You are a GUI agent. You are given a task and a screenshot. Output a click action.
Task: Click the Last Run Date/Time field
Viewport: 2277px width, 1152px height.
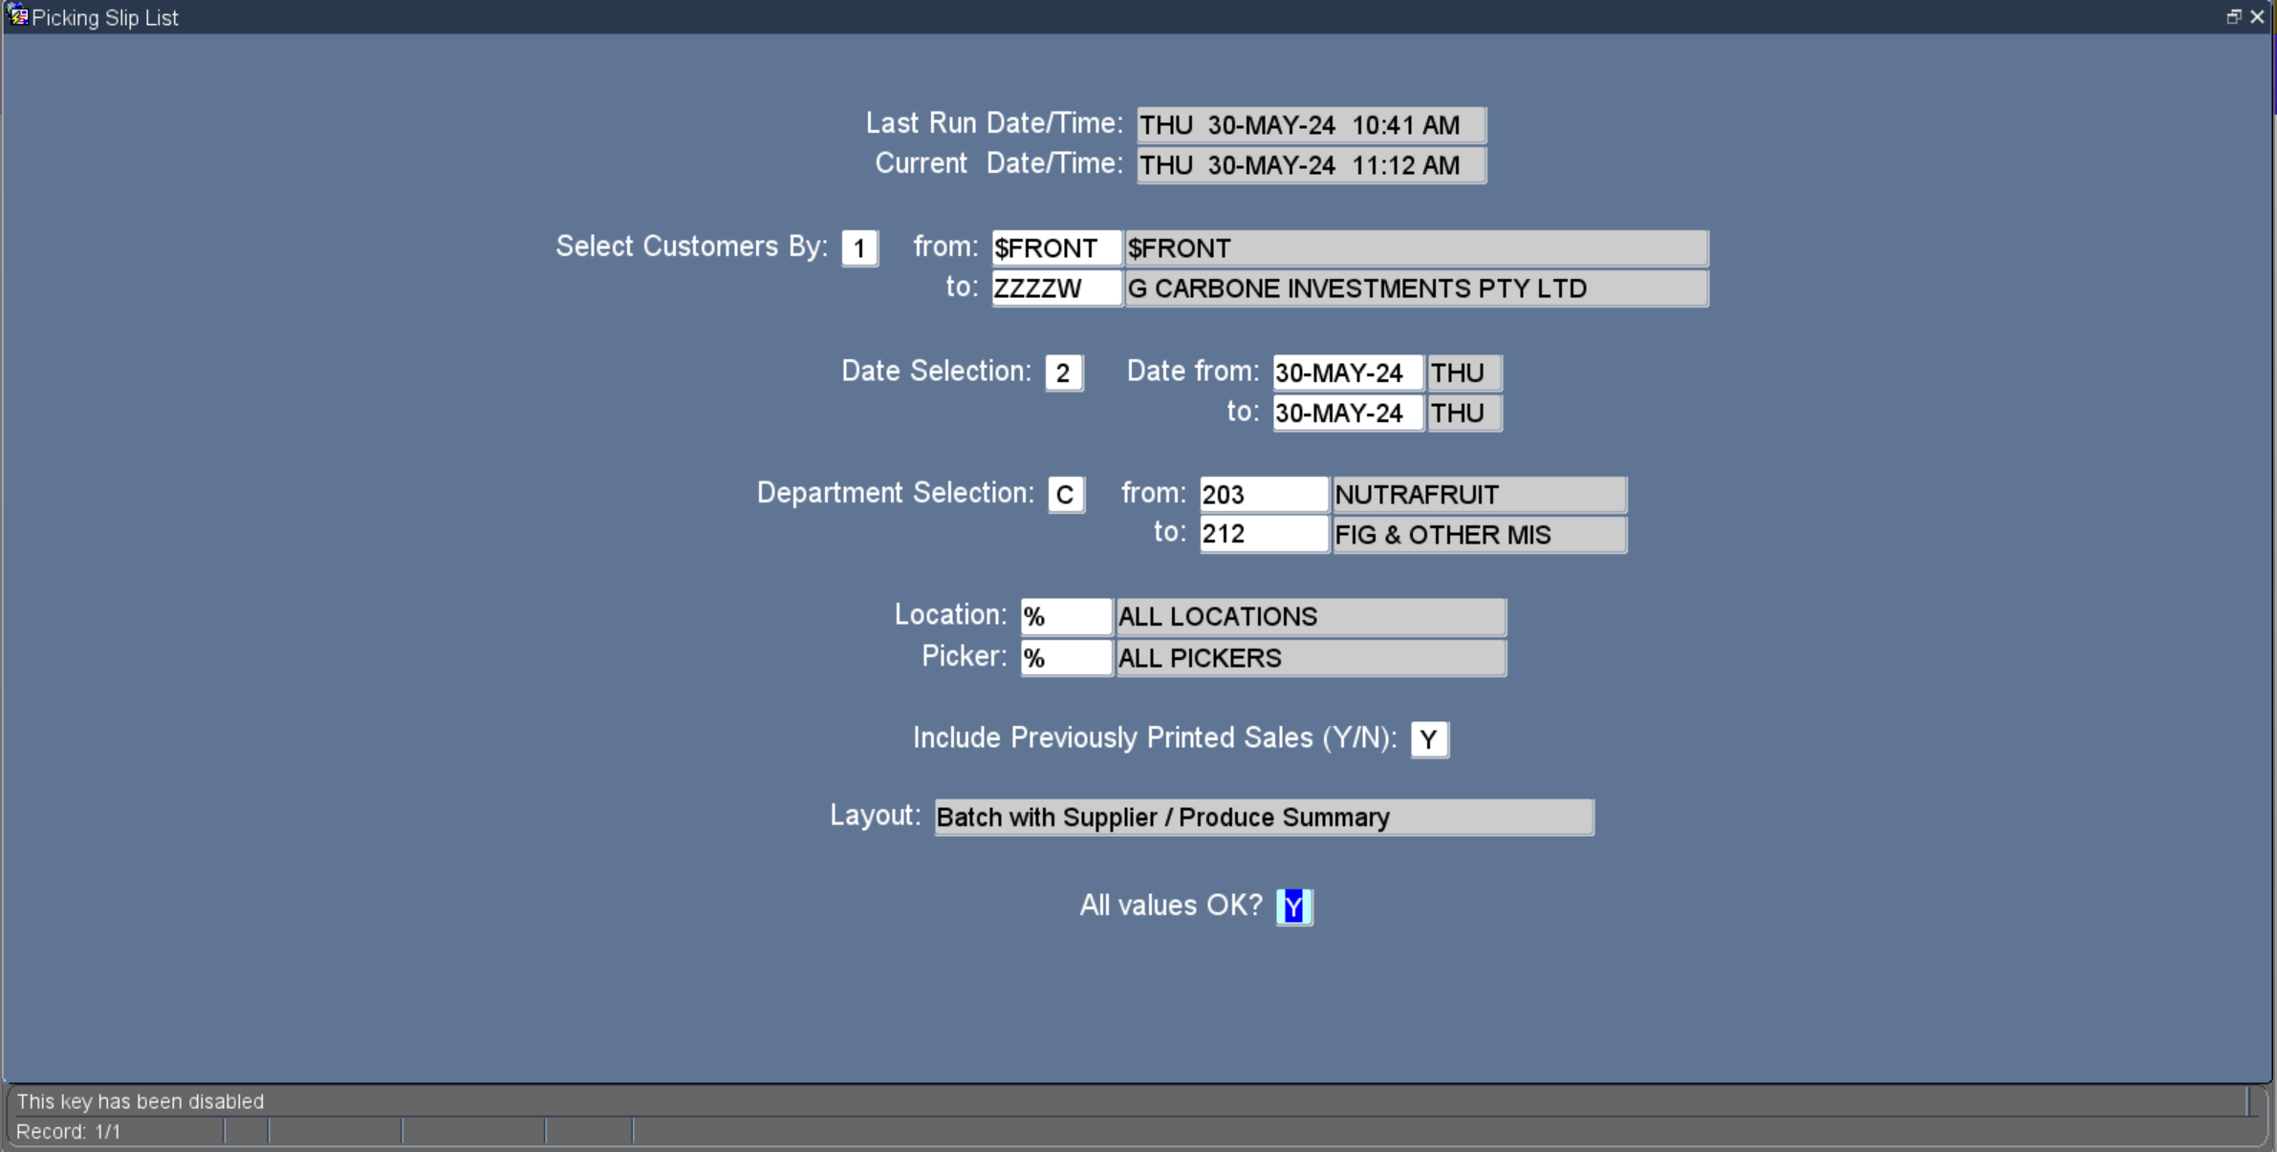1311,125
